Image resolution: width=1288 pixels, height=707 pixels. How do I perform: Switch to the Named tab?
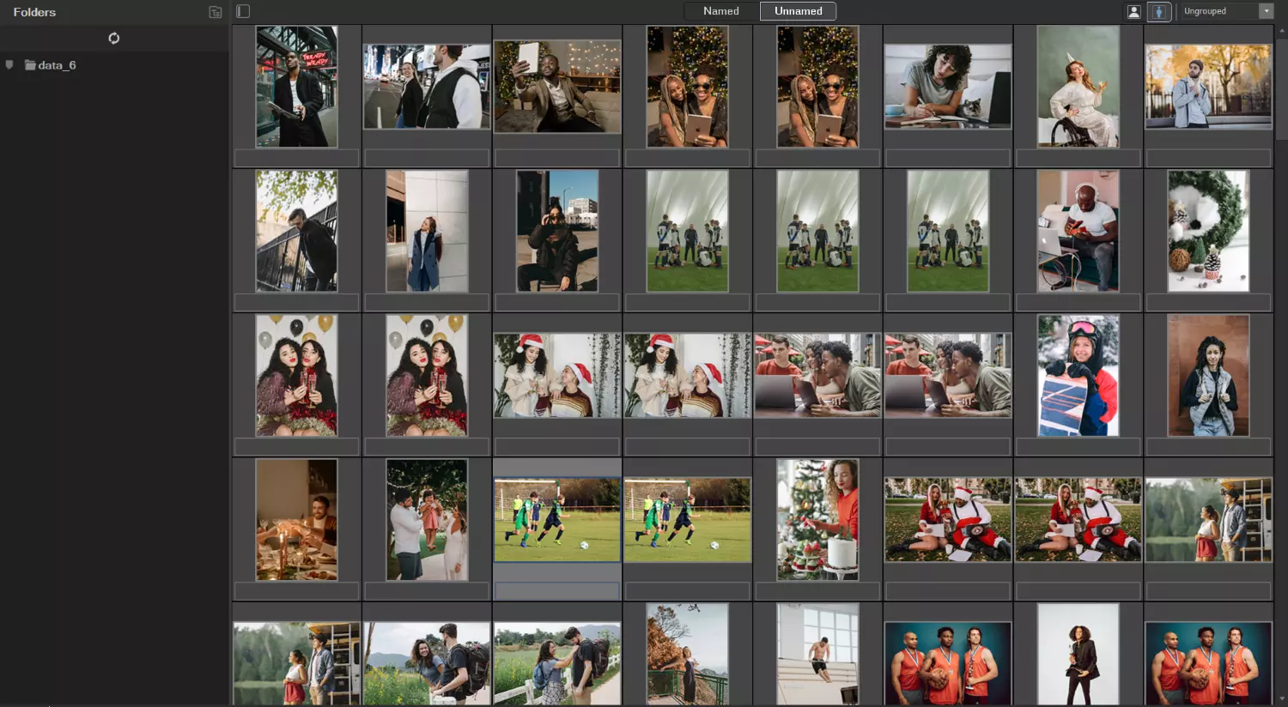[720, 11]
